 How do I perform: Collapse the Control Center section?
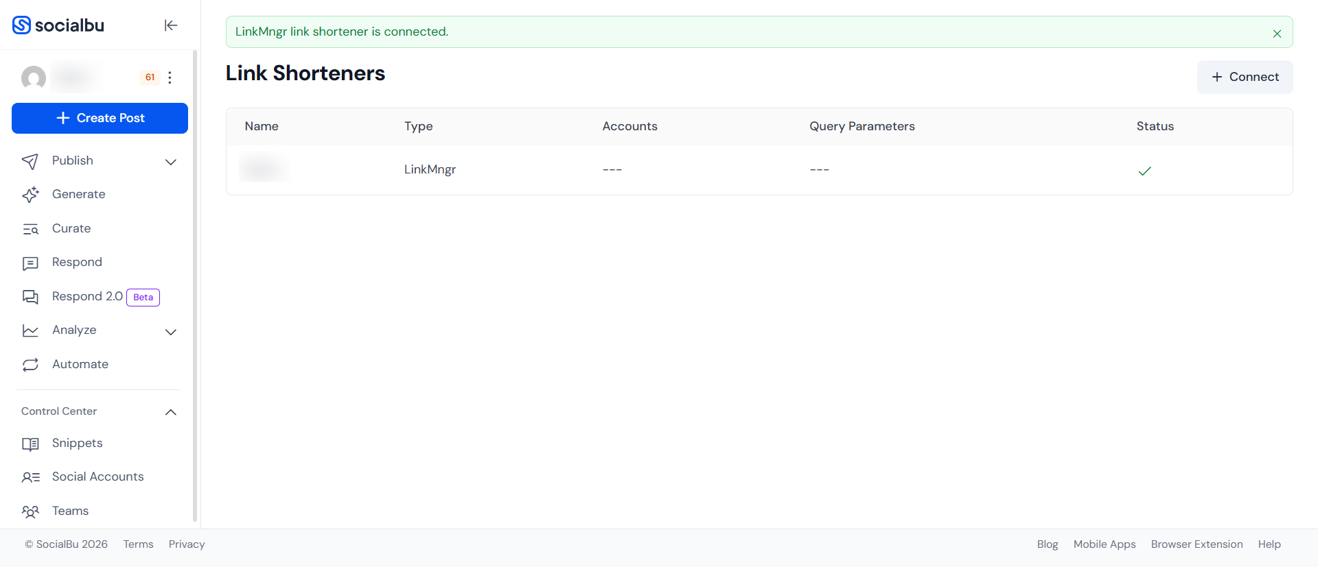coord(171,412)
